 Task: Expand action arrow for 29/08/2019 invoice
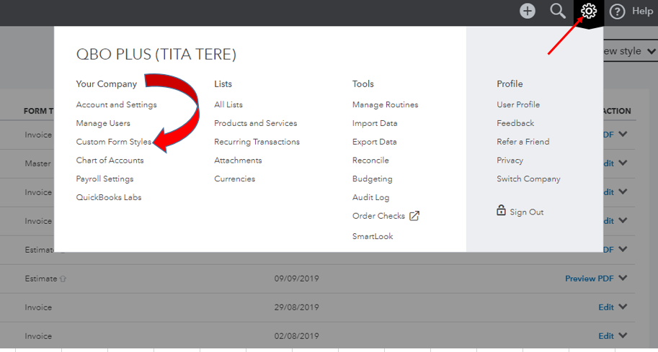tap(623, 307)
